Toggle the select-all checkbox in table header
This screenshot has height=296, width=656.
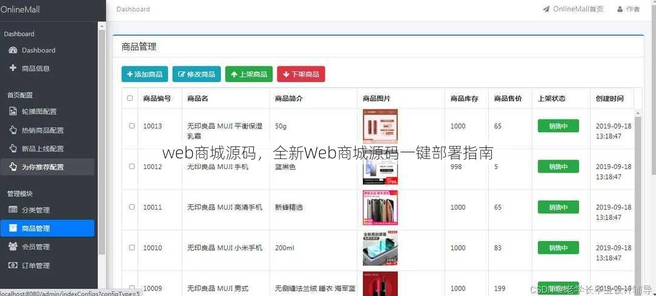click(130, 98)
